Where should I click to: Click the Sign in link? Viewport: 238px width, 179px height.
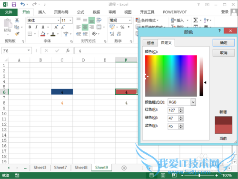click(225, 12)
